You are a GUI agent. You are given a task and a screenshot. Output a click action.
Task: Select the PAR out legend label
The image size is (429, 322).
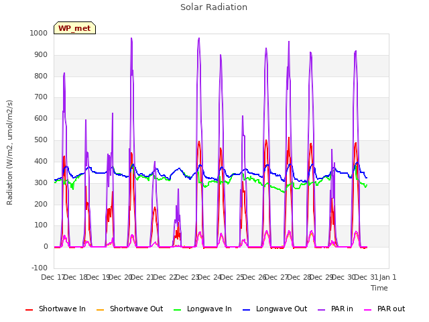(391, 309)
